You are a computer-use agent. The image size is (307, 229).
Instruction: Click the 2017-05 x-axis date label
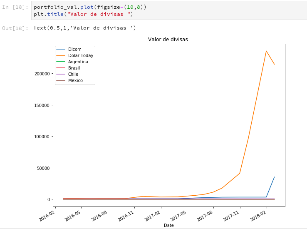[178, 216]
